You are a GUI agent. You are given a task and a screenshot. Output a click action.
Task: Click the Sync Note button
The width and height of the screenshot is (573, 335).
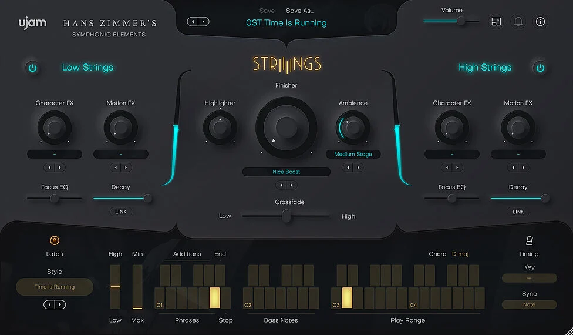(529, 304)
